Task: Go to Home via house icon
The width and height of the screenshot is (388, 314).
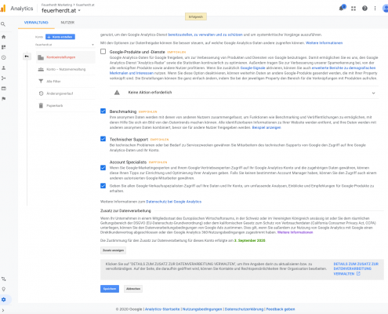Action: 4,37
